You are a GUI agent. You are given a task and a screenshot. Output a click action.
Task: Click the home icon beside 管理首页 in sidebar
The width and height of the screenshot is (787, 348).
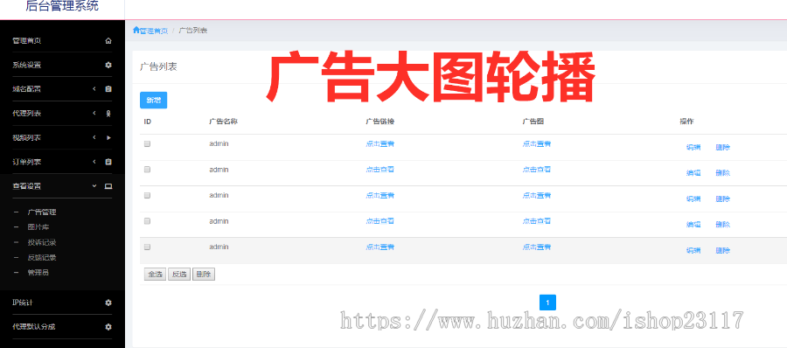pyautogui.click(x=108, y=41)
